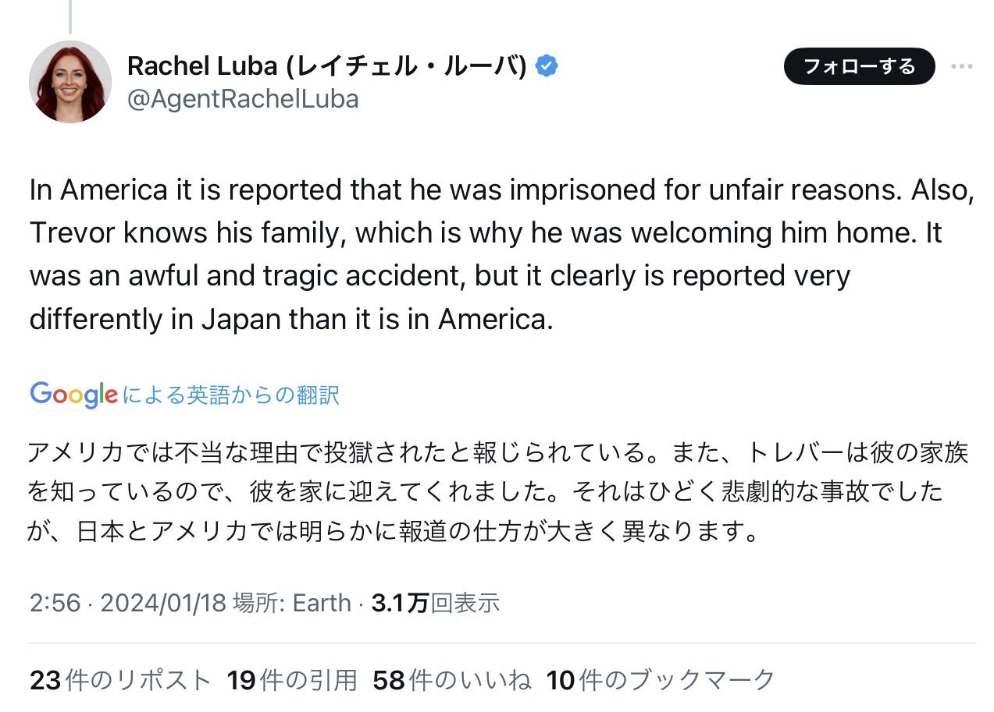994x712 pixels.
Task: Click the number 23 in reposts count
Action: [45, 680]
